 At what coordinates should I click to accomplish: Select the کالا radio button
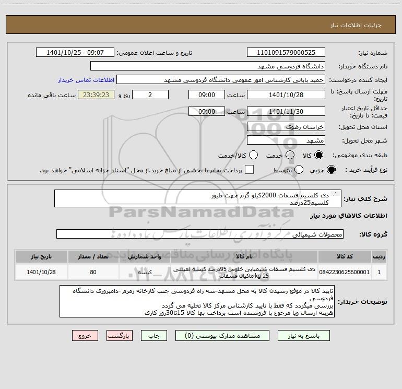click(318, 155)
